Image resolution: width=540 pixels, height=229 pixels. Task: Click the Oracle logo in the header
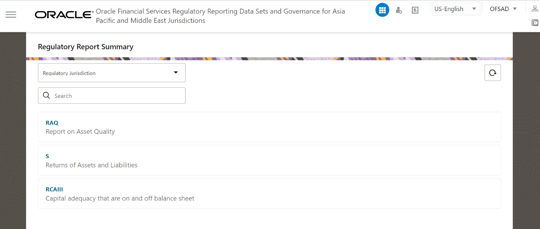[63, 14]
